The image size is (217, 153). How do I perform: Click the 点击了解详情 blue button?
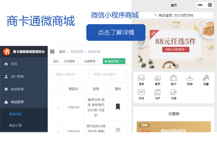click(116, 32)
